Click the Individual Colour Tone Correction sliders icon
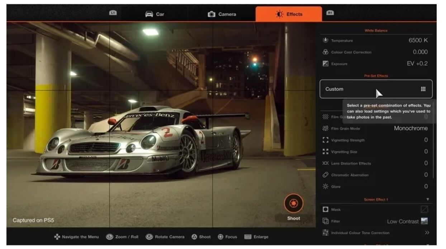Viewport: 446px width, 249px height. click(x=326, y=233)
